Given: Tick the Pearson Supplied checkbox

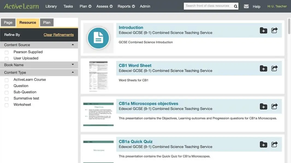Looking at the screenshot, I should [x=7, y=53].
